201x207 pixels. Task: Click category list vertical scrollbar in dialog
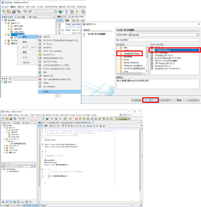147,59
